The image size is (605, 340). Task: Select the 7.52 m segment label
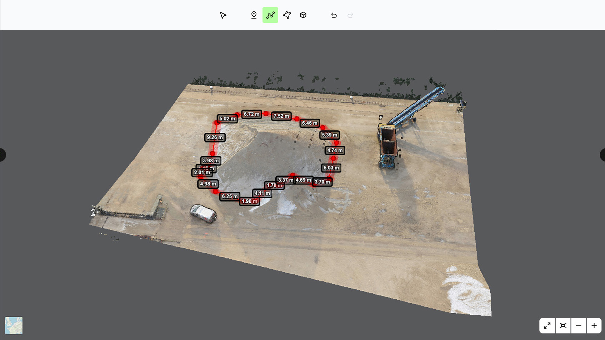point(281,116)
